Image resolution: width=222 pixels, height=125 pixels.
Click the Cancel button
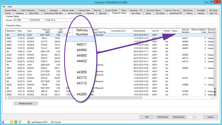210,117
